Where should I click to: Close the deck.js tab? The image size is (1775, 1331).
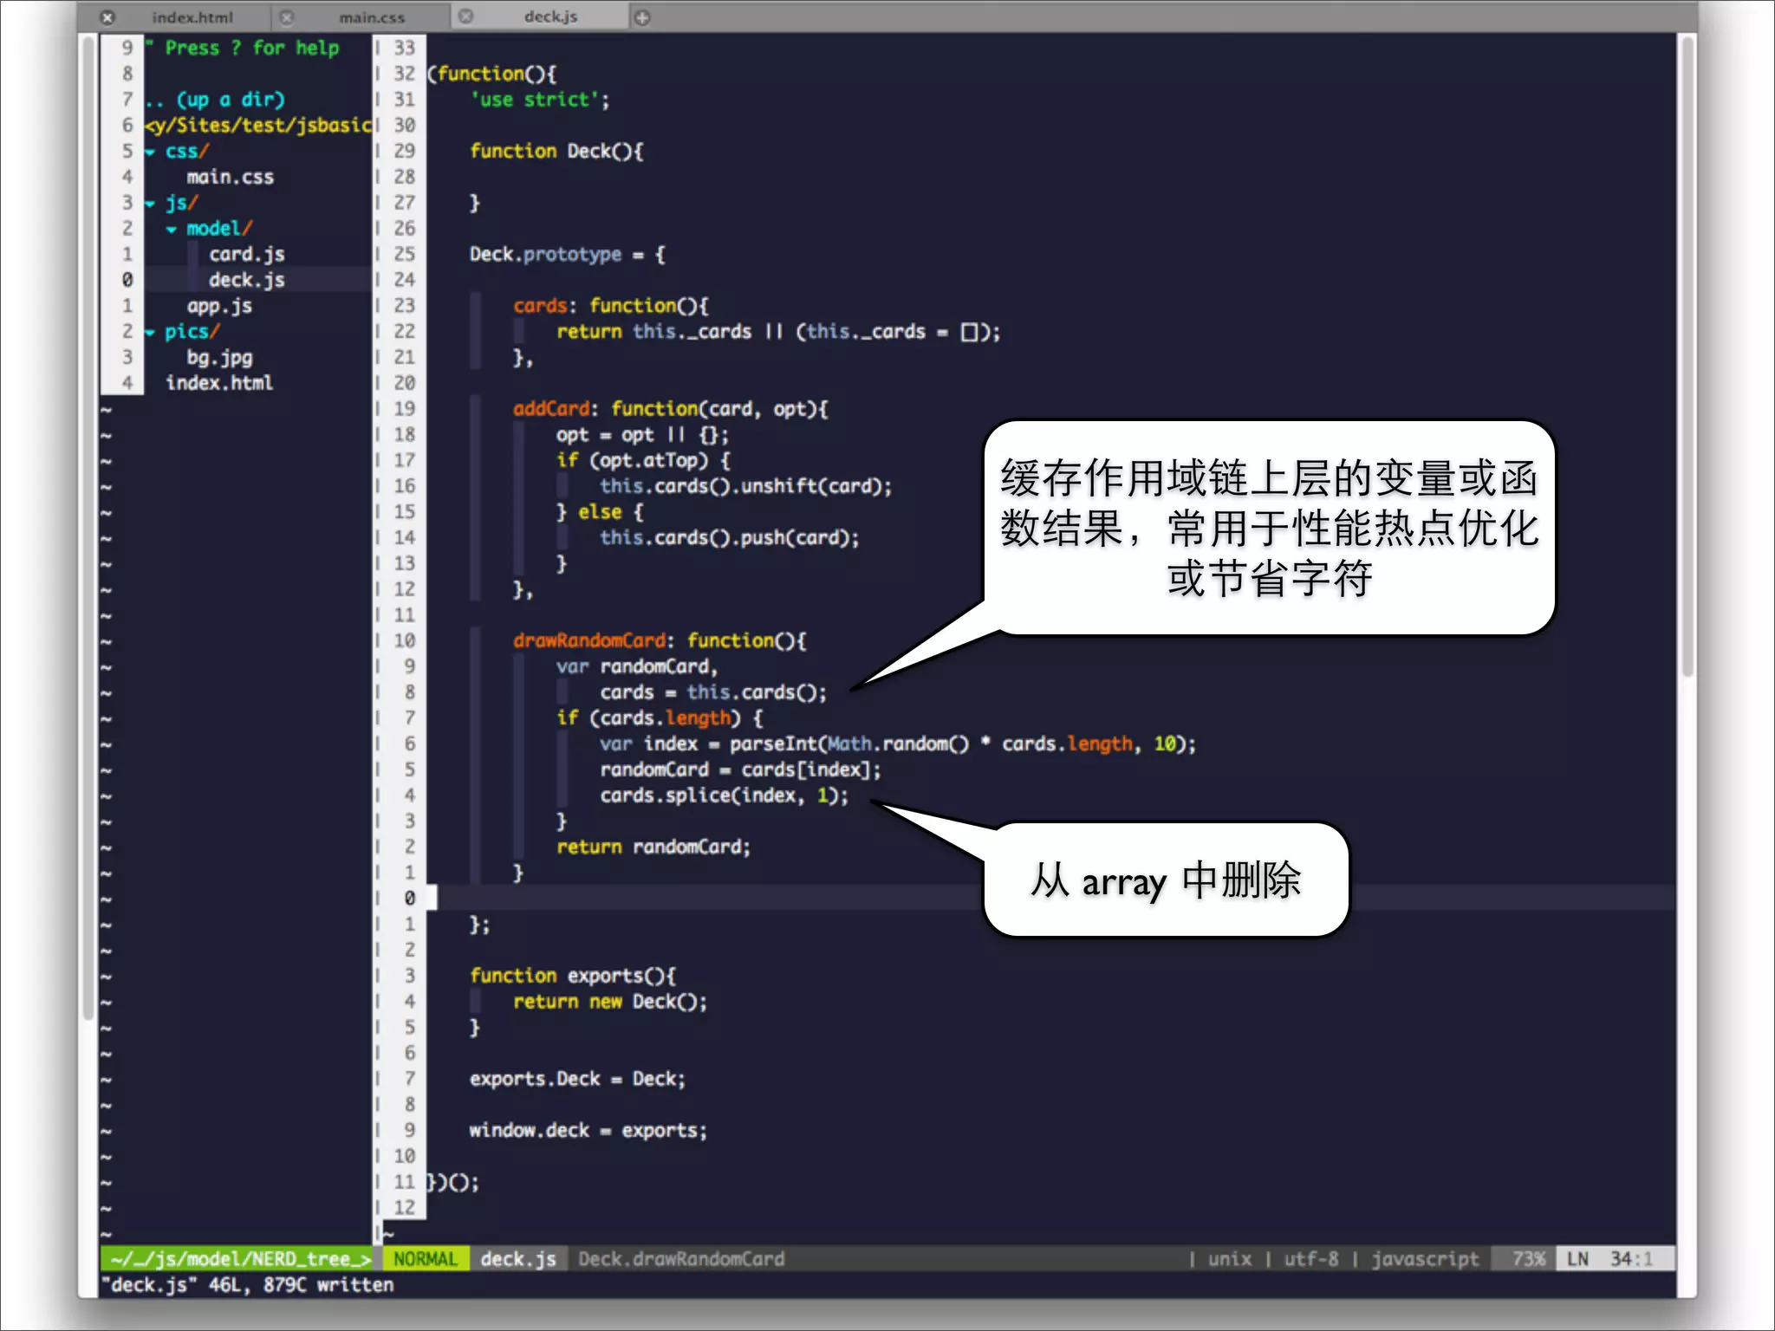[x=466, y=16]
